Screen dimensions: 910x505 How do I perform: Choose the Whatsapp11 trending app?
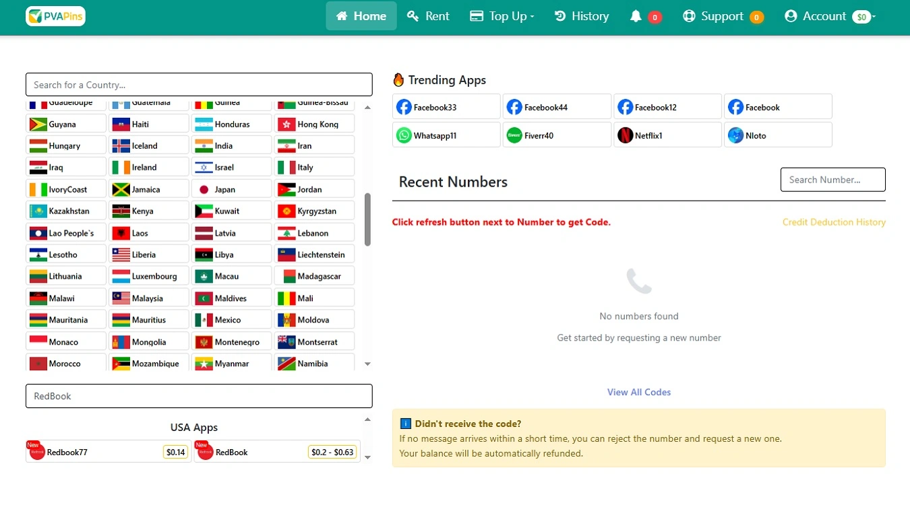pos(446,135)
